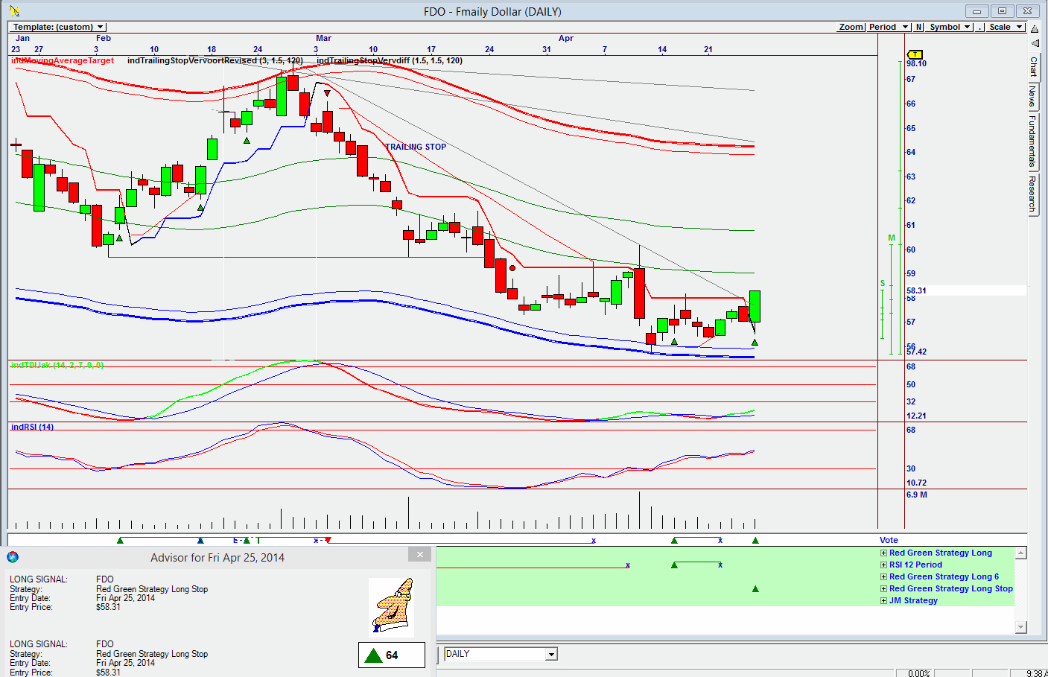Switch to the Fundamentals side tab
Viewport: 1048px width, 677px height.
pos(1033,140)
